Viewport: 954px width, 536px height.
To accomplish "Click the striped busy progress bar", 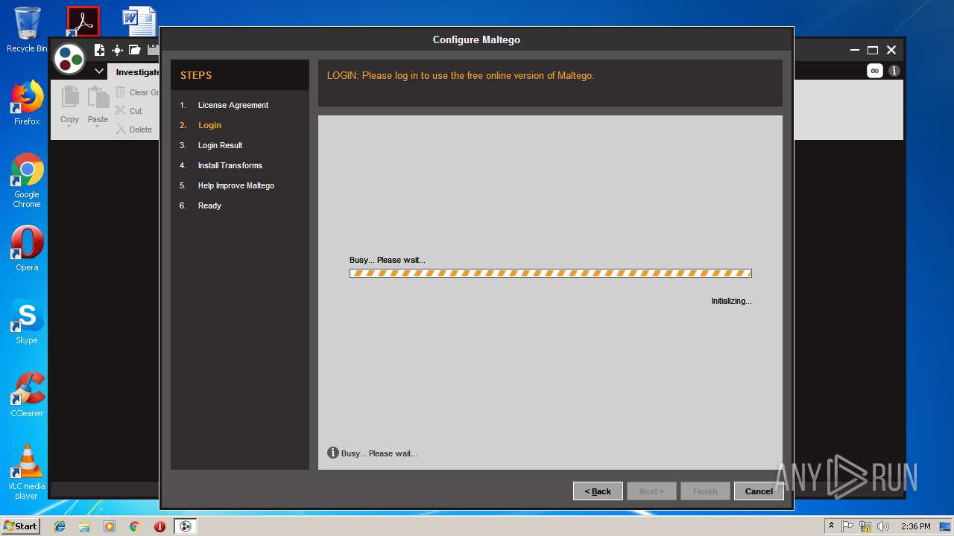I will pyautogui.click(x=551, y=273).
